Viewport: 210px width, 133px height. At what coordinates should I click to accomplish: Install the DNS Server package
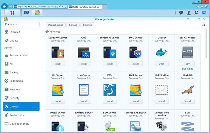135,64
